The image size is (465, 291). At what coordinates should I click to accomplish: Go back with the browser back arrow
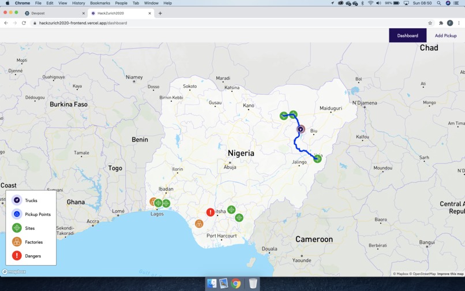tap(6, 23)
